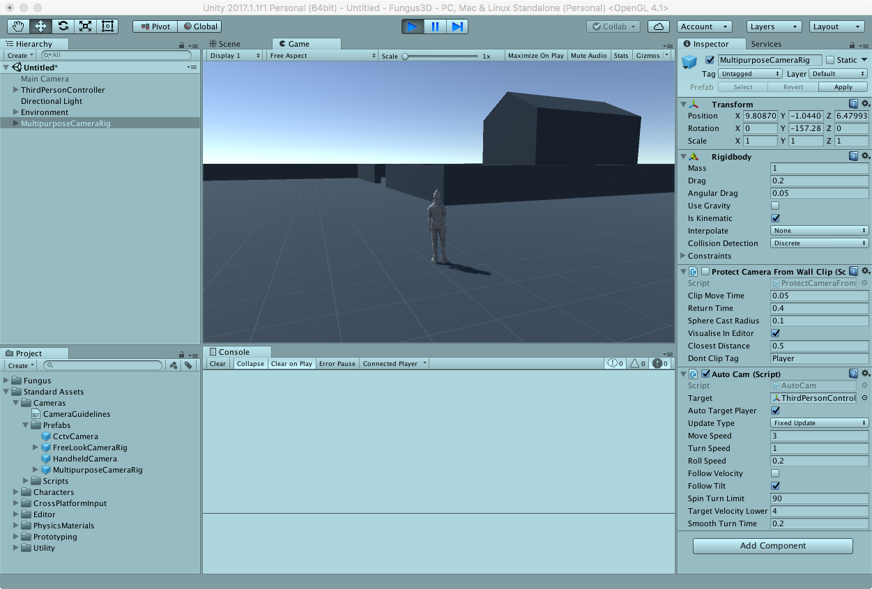Viewport: 872px width, 589px height.
Task: Open the Layer dropdown showing Default
Action: [839, 73]
